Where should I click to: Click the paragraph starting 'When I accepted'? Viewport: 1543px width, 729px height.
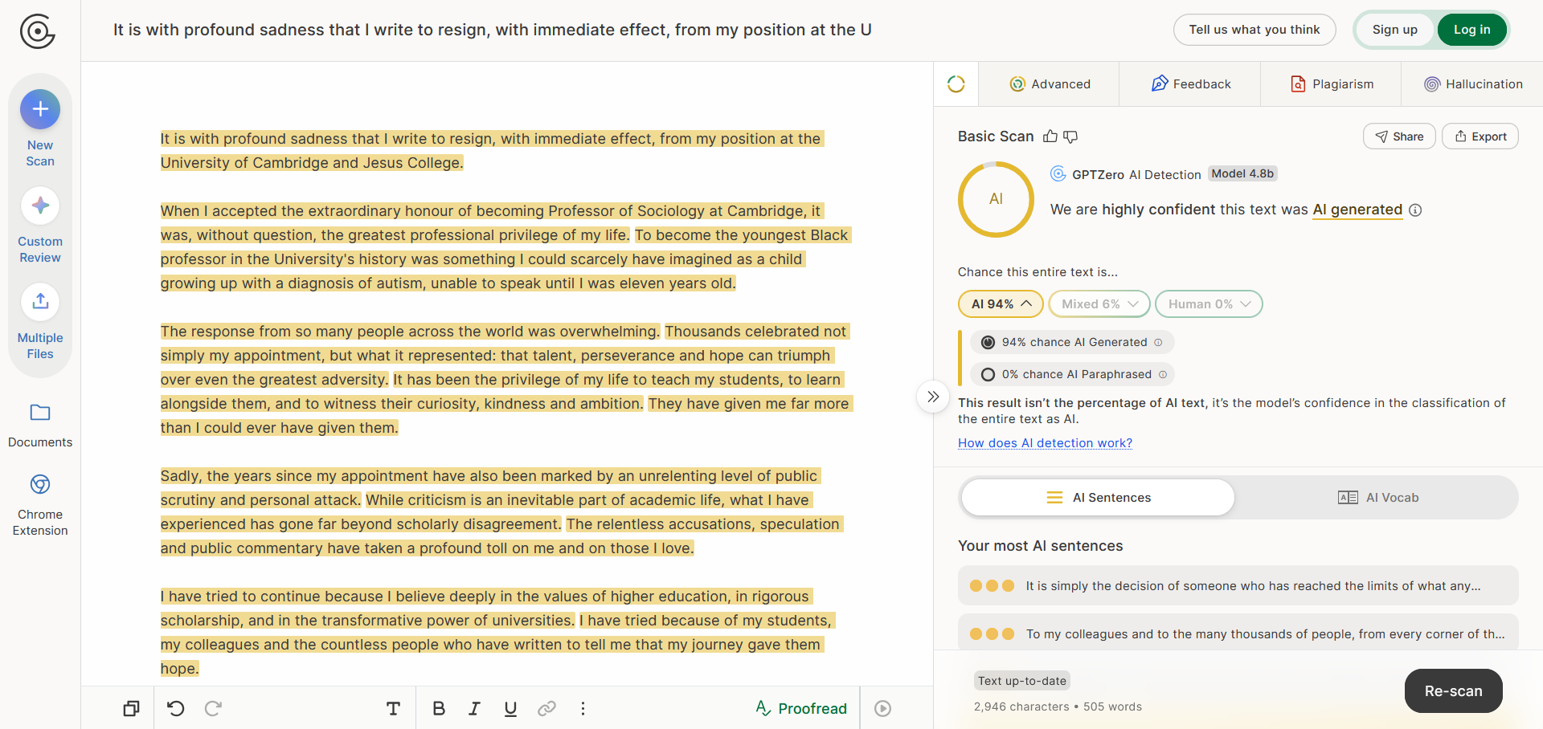[x=505, y=247]
